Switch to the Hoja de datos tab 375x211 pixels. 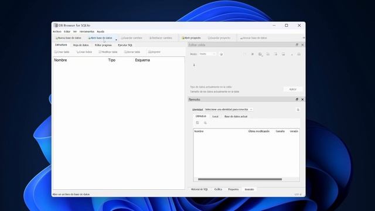(x=81, y=45)
